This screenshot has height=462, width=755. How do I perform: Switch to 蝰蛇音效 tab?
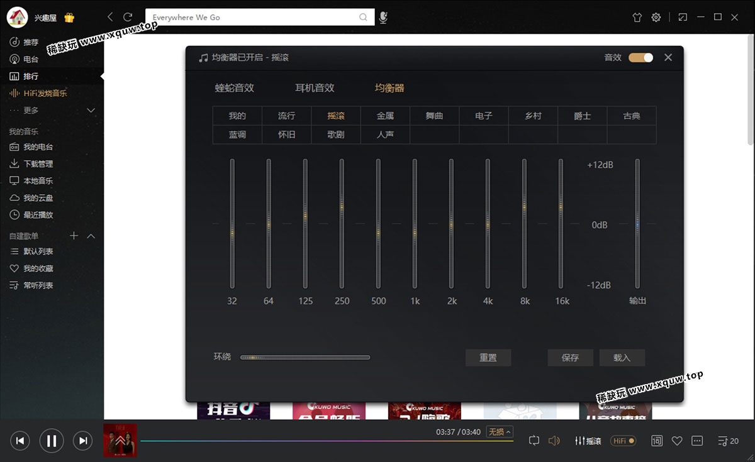[x=235, y=88]
